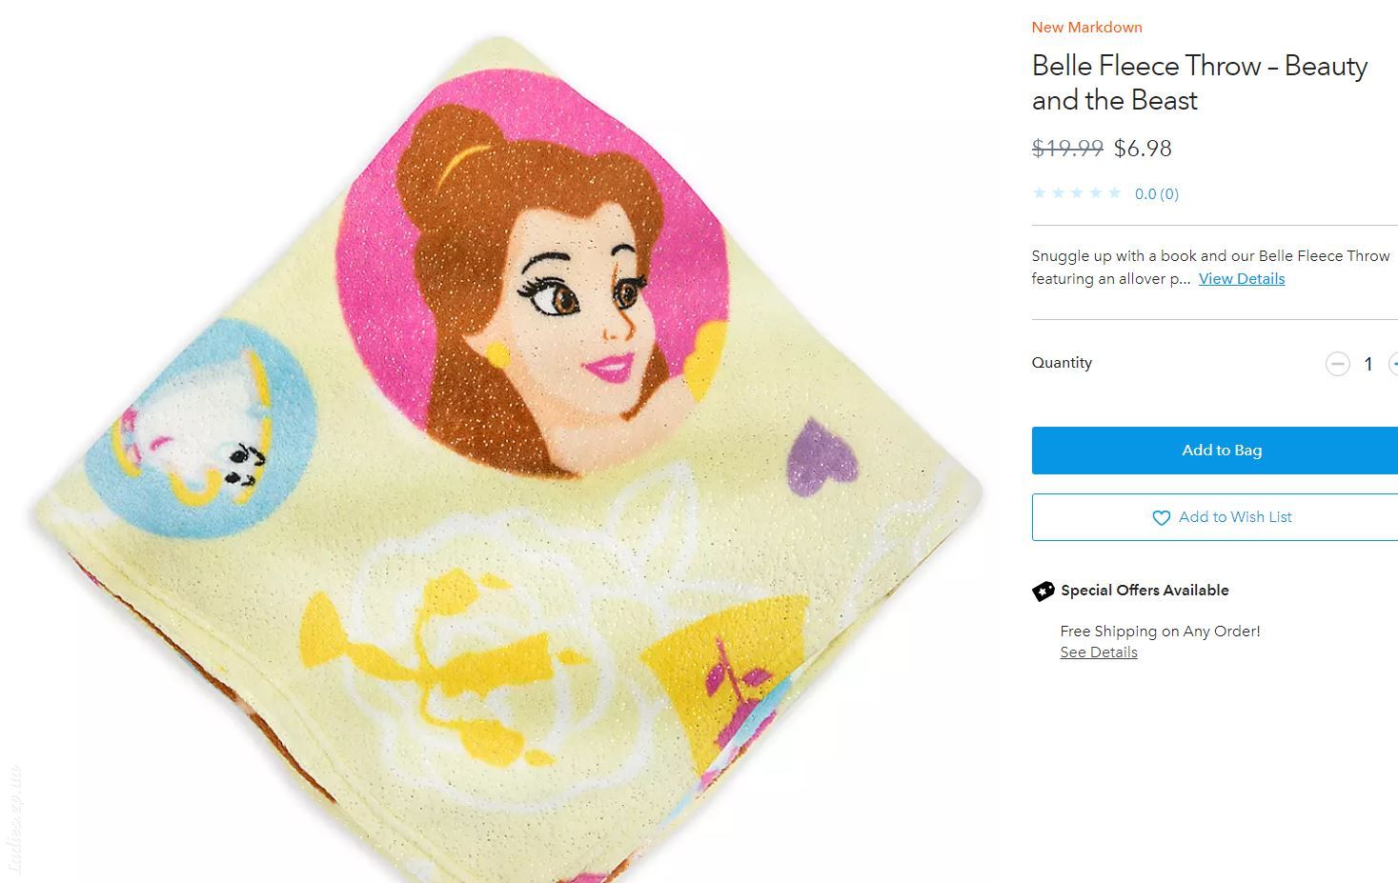This screenshot has height=883, width=1398.
Task: Click the product title Belle Fleece Throw
Action: (1200, 83)
